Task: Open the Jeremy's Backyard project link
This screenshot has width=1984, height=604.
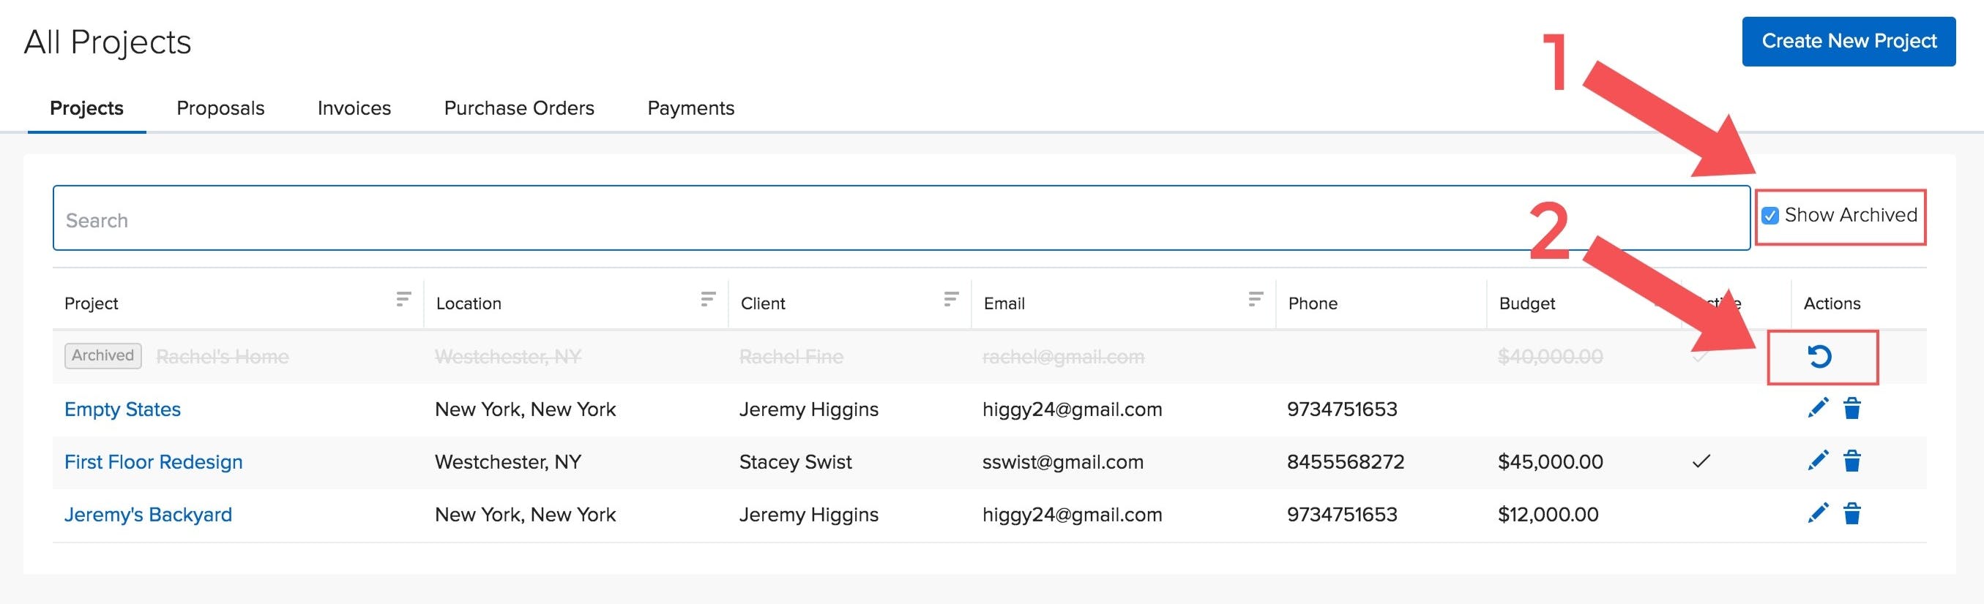Action: click(x=148, y=515)
